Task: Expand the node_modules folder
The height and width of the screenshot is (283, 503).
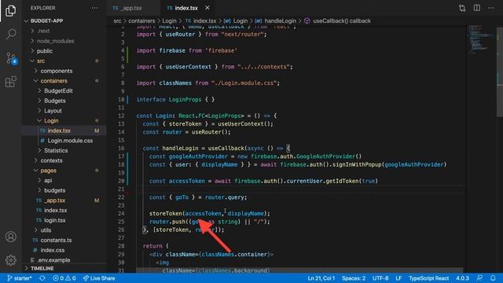Action: coord(64,41)
